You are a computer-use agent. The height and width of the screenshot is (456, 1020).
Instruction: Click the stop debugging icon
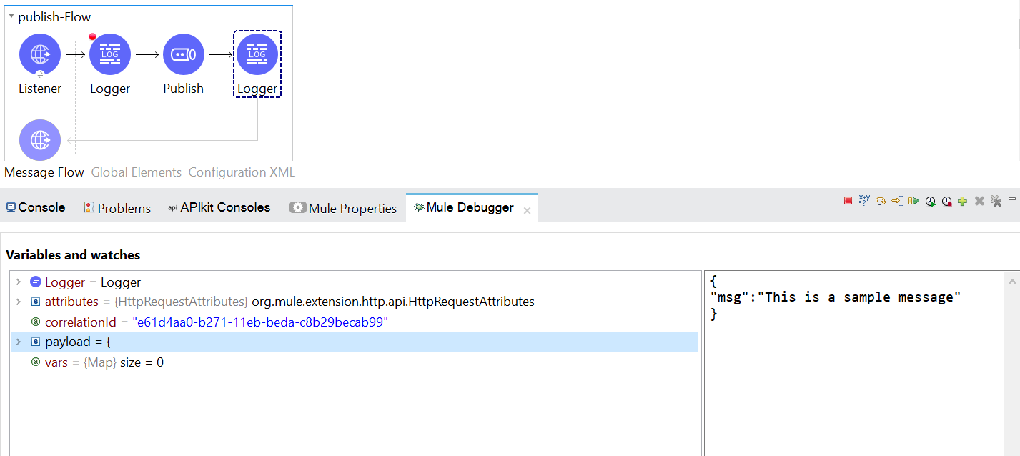pos(848,201)
